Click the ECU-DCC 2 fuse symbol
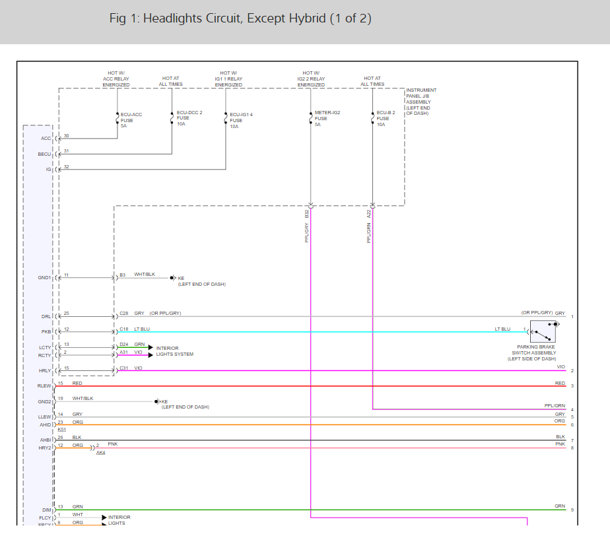This screenshot has width=610, height=538. 172,118
